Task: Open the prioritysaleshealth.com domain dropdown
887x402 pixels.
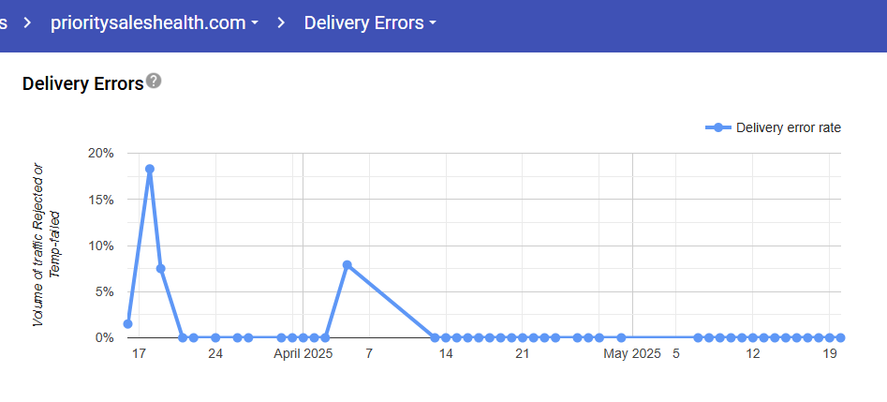Action: tap(154, 22)
